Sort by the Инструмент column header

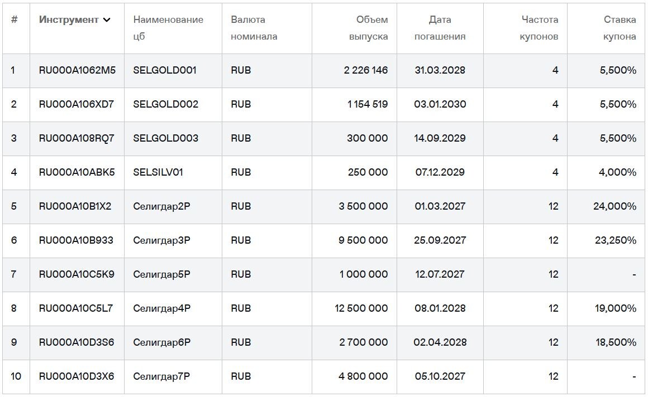tap(68, 20)
